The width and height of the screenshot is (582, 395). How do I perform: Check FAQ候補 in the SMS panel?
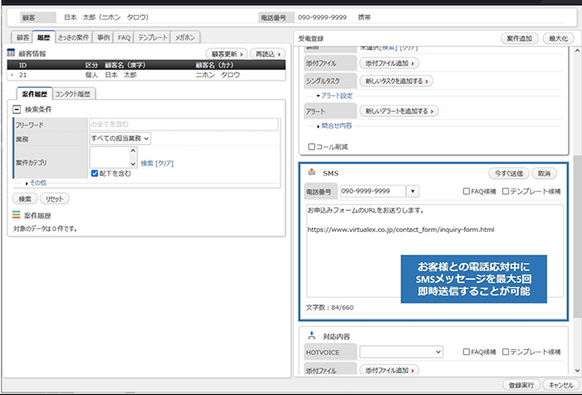point(466,191)
